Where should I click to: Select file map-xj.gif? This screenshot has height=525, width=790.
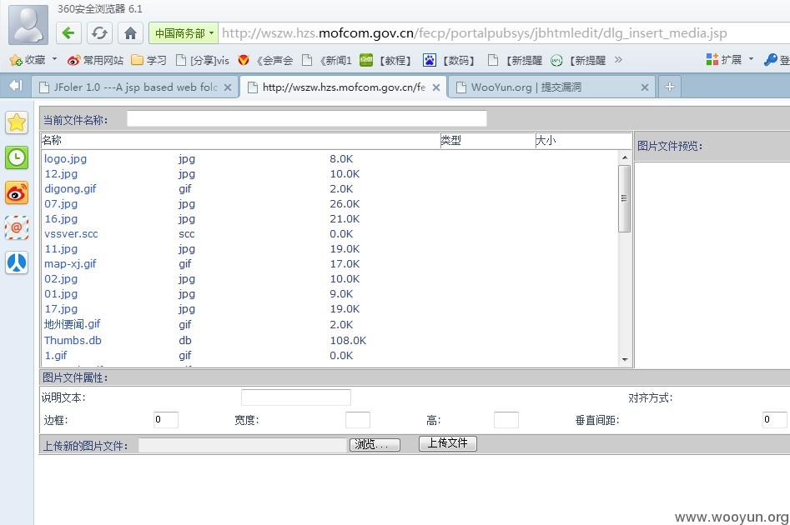[70, 264]
